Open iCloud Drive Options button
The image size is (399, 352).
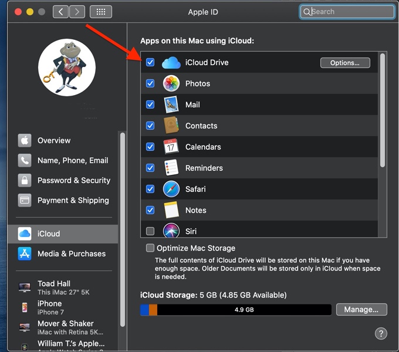[x=345, y=63]
